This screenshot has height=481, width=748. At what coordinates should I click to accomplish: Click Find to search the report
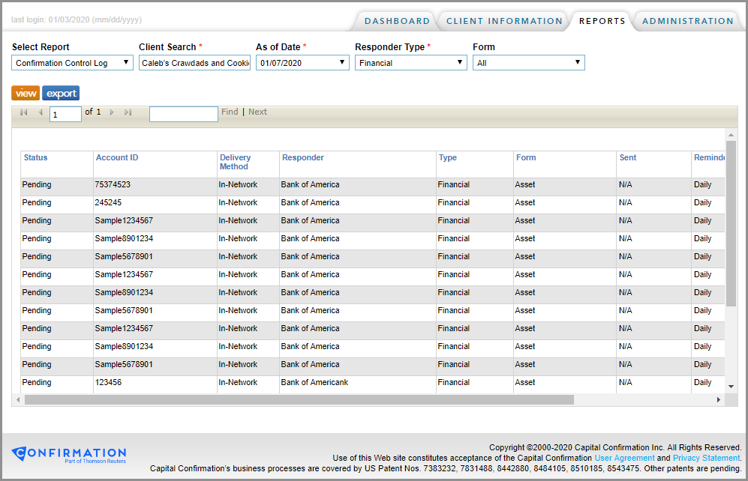point(230,112)
